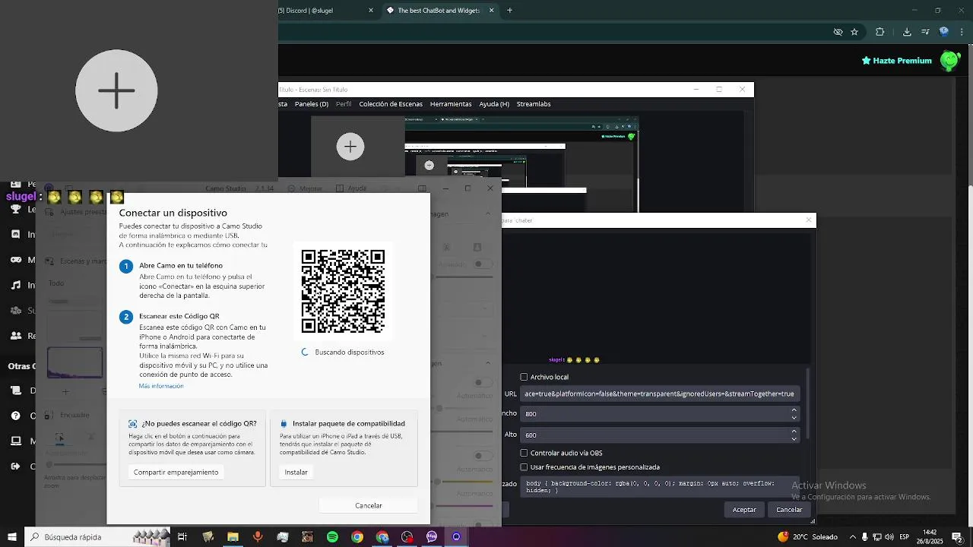The height and width of the screenshot is (547, 973).
Task: Enable 'Archivo local' checkbox
Action: click(x=524, y=377)
